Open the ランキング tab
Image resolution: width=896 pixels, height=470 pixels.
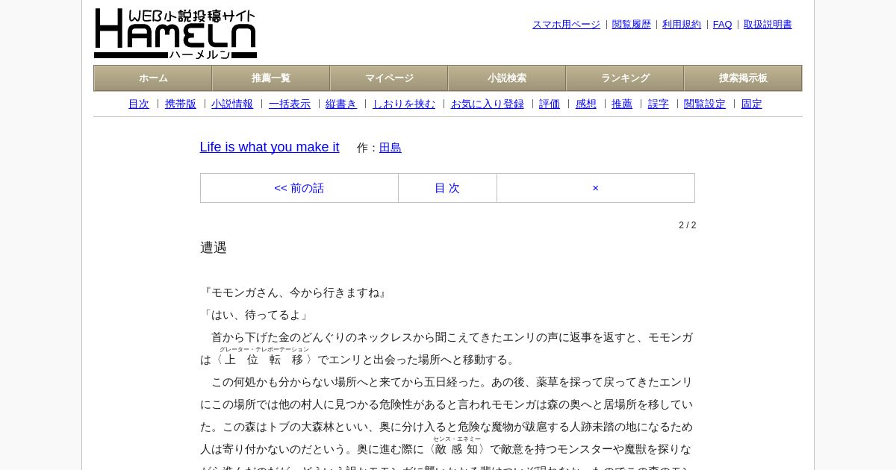click(x=625, y=78)
